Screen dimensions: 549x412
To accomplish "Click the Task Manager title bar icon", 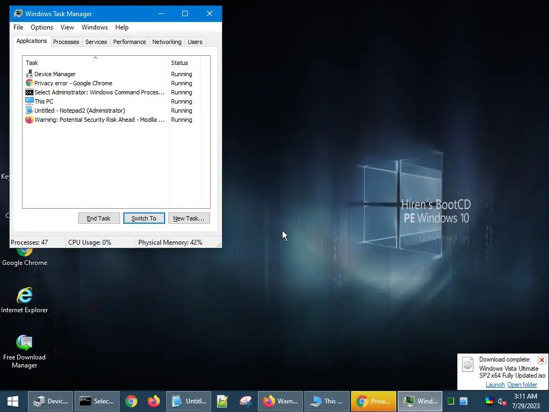I will tap(18, 13).
